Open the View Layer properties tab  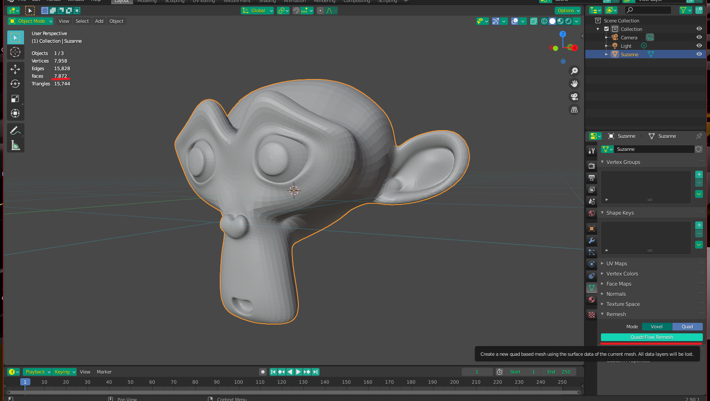coord(592,190)
